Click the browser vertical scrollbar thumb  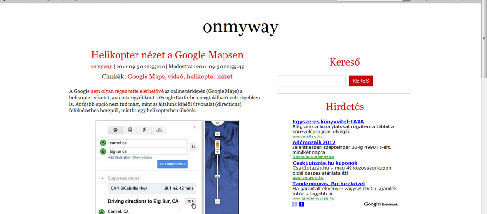pyautogui.click(x=484, y=39)
